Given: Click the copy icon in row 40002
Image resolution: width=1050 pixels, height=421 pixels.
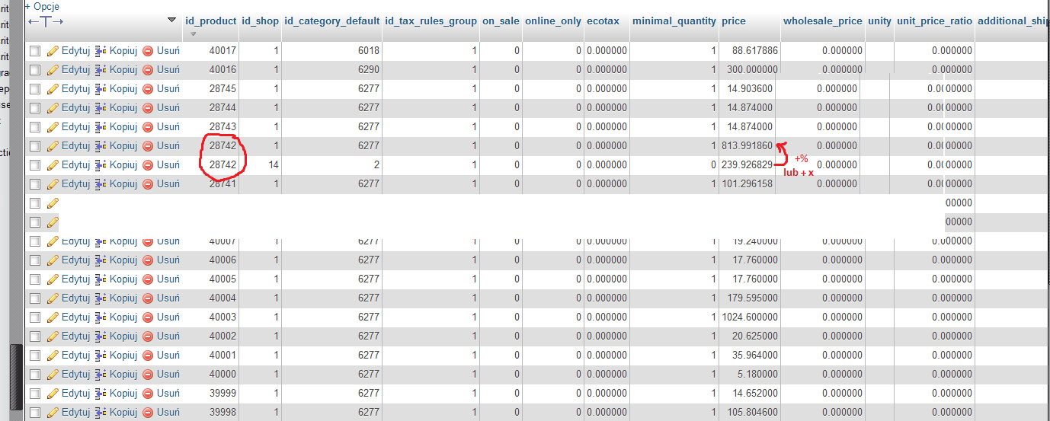Looking at the screenshot, I should tap(101, 336).
